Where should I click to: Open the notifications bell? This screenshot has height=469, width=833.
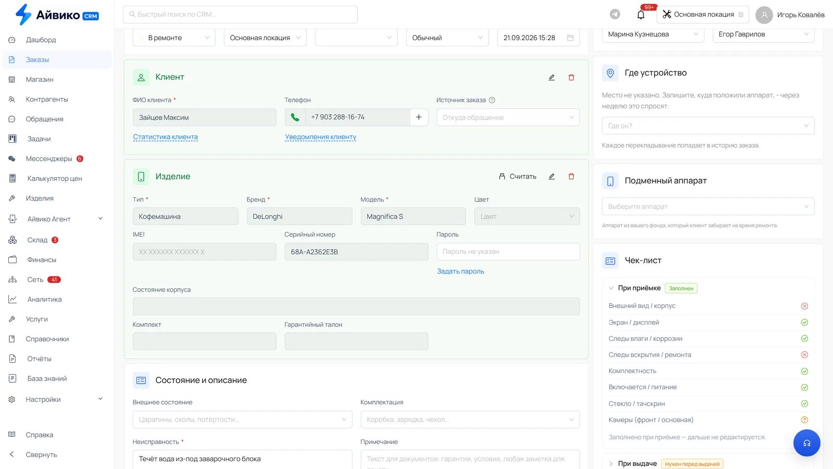click(641, 15)
